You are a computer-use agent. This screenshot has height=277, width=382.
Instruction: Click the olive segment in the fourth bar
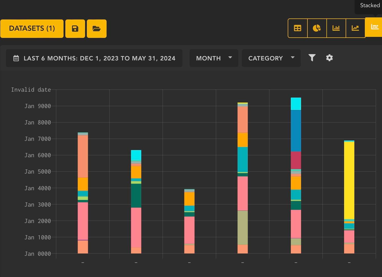(x=243, y=228)
